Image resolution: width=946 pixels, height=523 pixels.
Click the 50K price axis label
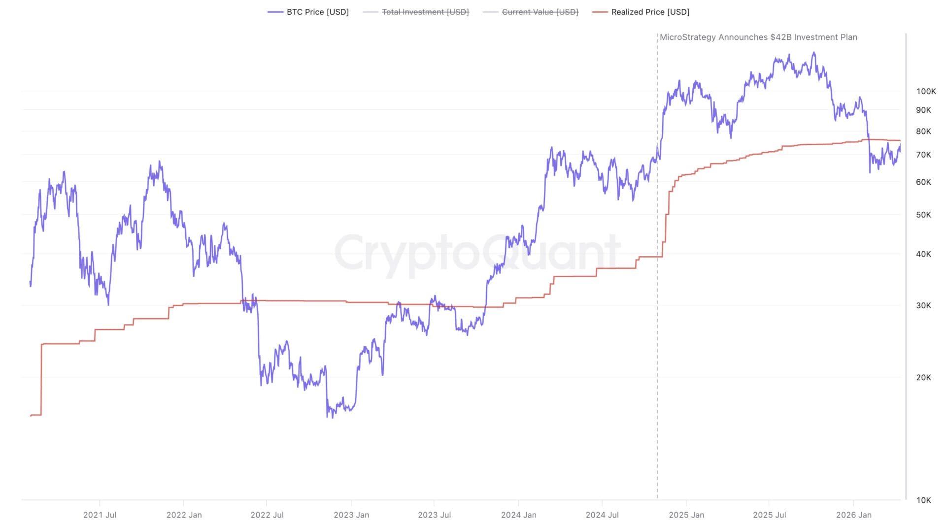923,215
